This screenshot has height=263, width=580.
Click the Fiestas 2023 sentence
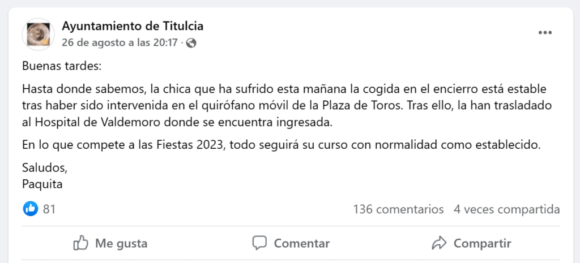click(282, 145)
